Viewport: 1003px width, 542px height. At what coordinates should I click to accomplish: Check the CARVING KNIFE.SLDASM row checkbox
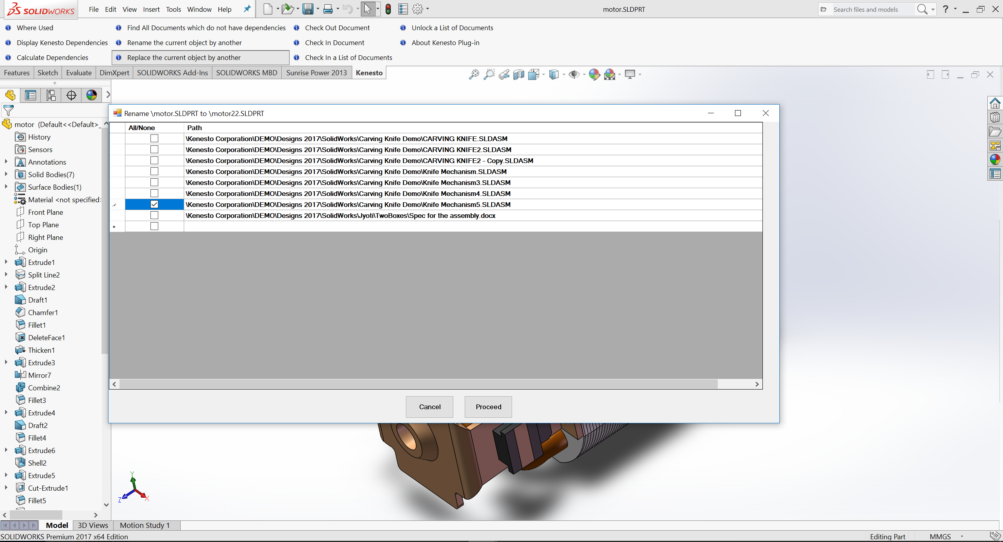[154, 138]
